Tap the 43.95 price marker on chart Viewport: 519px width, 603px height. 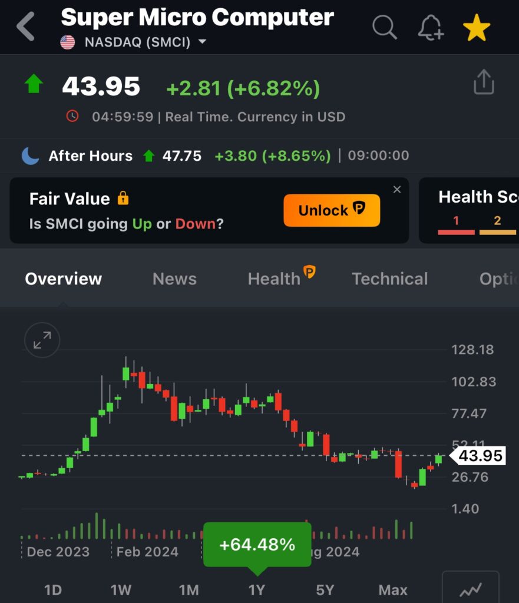tap(480, 455)
